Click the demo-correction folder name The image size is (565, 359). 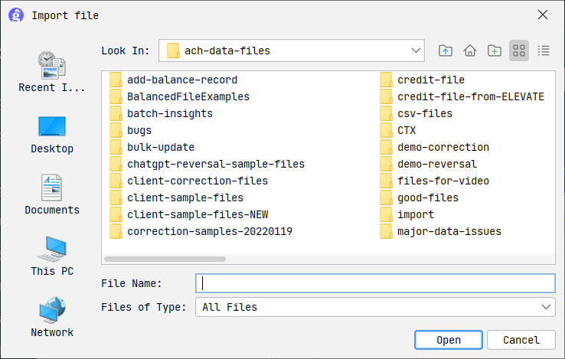pos(443,147)
